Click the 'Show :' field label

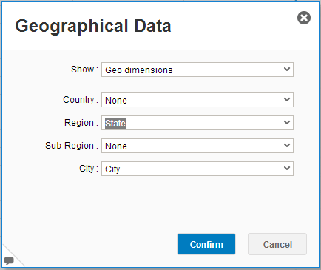pyautogui.click(x=84, y=70)
